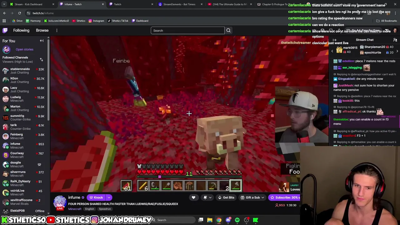The height and width of the screenshot is (225, 400).
Task: Open the Instagram bookmark
Action: click(96, 21)
